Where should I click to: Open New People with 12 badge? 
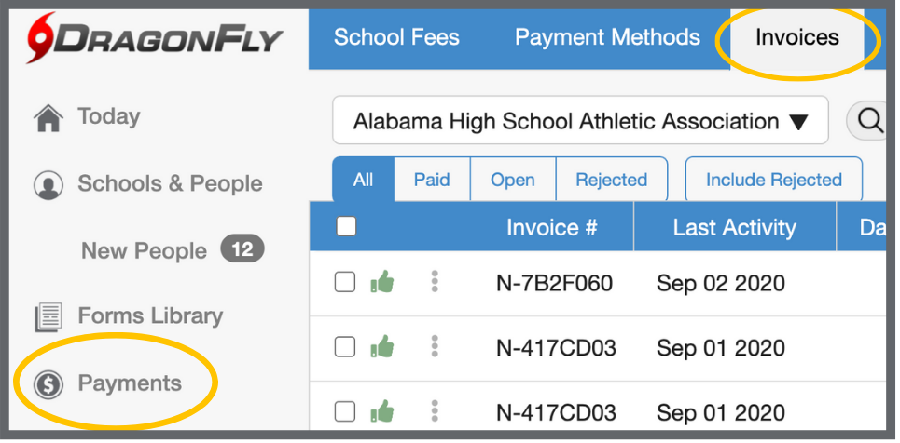coord(144,250)
